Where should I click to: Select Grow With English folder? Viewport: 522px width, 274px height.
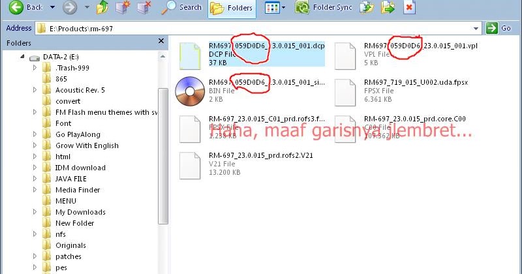click(87, 145)
